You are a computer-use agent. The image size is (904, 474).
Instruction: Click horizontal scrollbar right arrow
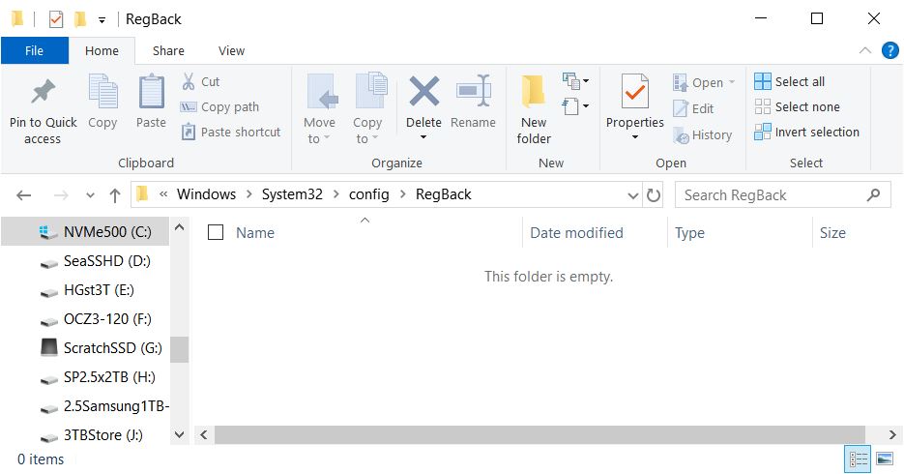[892, 434]
